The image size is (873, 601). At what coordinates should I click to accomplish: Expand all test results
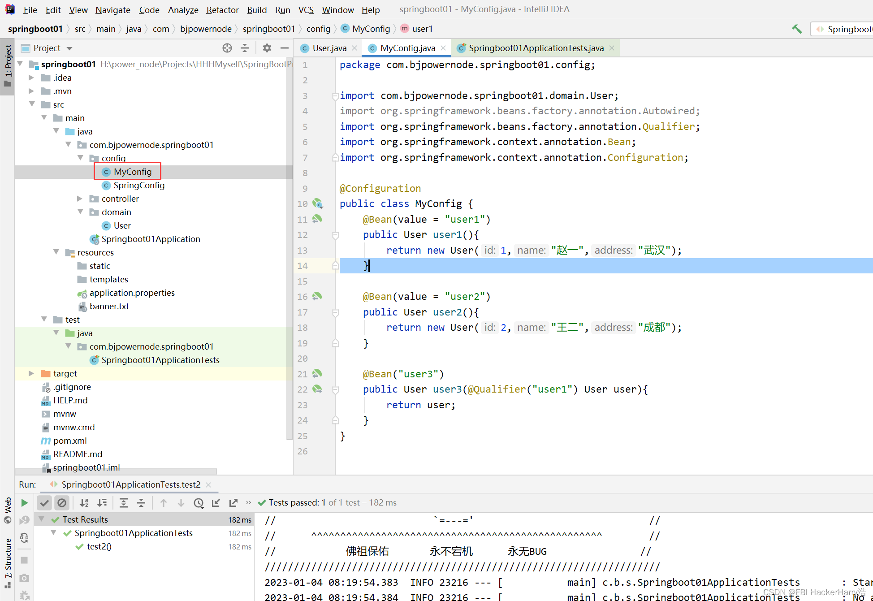[124, 503]
